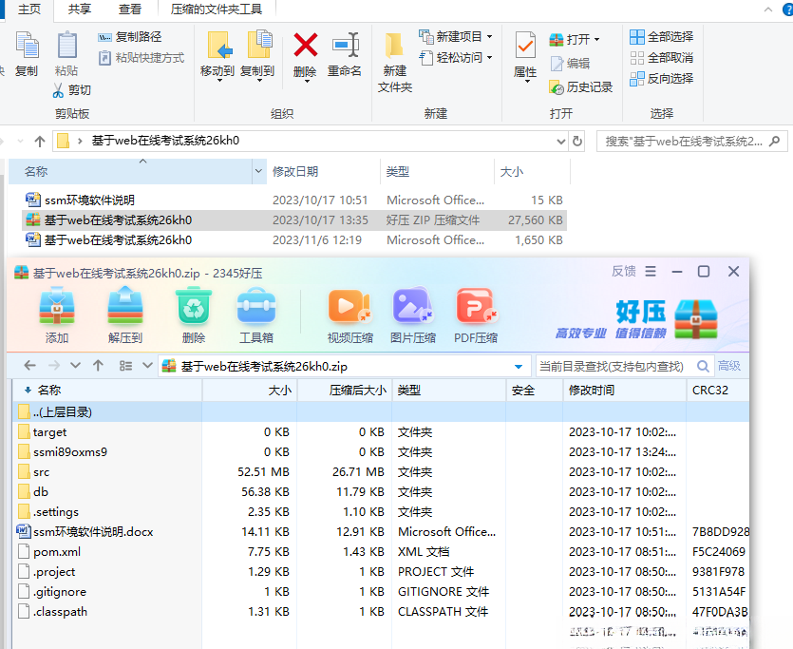This screenshot has width=793, height=649.
Task: Sort 好压 list by CRC32 column
Action: click(x=718, y=390)
